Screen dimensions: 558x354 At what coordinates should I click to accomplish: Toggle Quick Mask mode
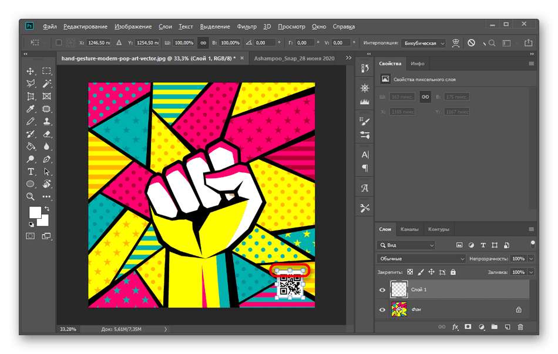[30, 236]
